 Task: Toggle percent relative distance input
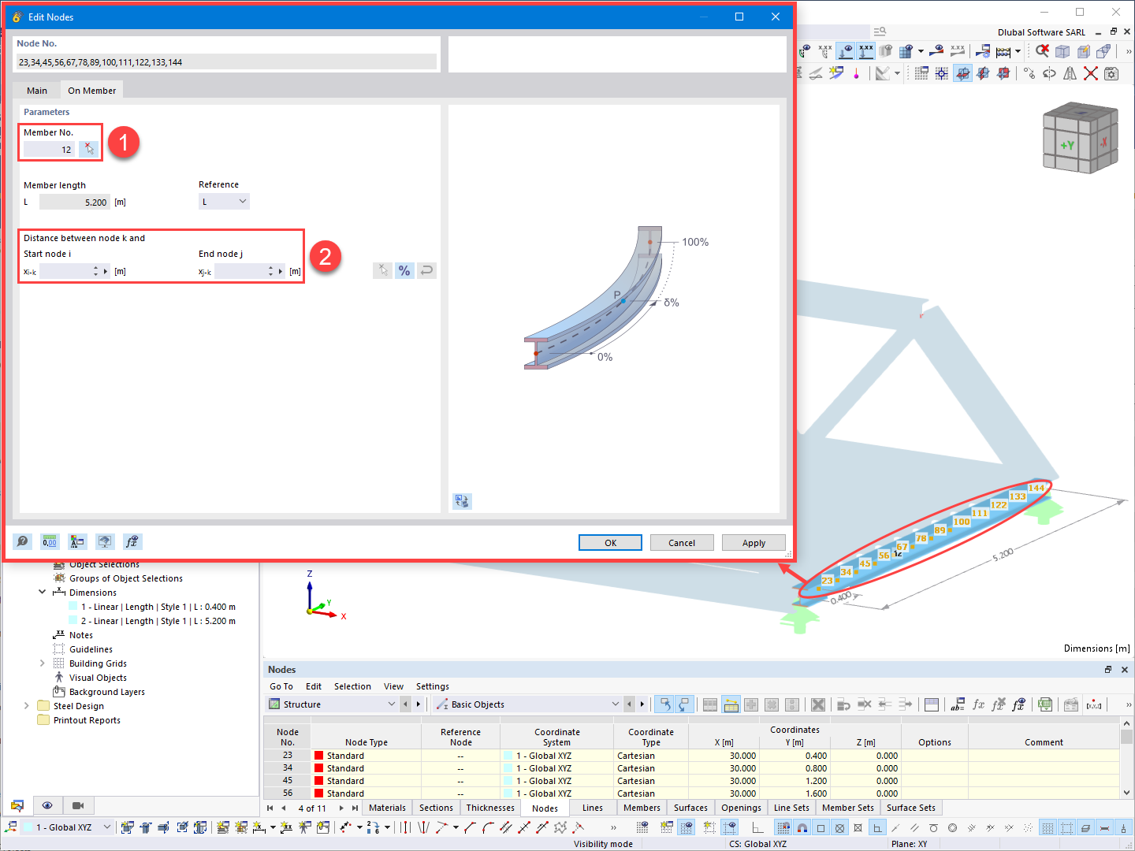(404, 270)
